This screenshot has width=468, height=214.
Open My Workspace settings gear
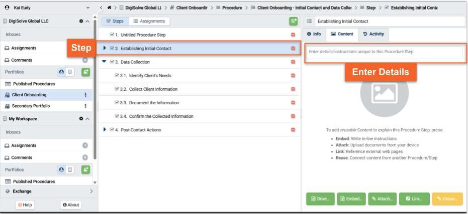(81, 119)
